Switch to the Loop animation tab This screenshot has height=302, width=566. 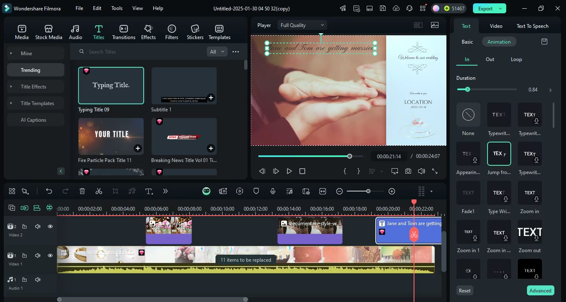pyautogui.click(x=516, y=59)
